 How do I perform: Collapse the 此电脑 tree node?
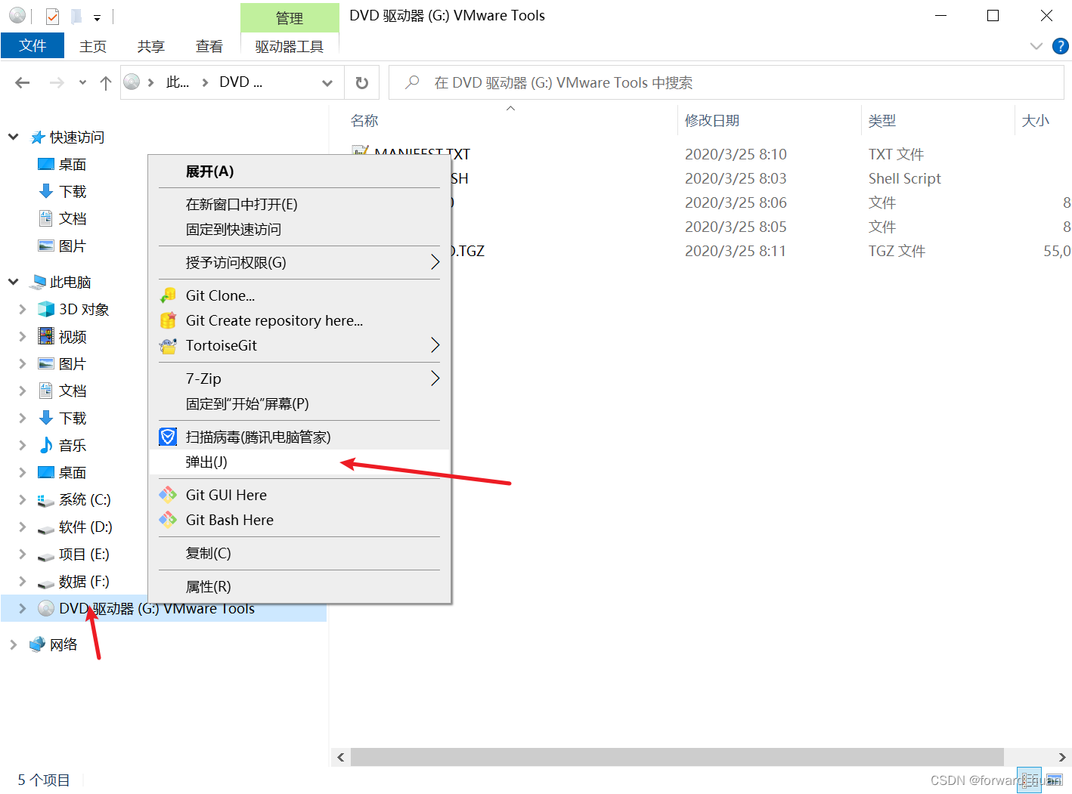(x=13, y=282)
